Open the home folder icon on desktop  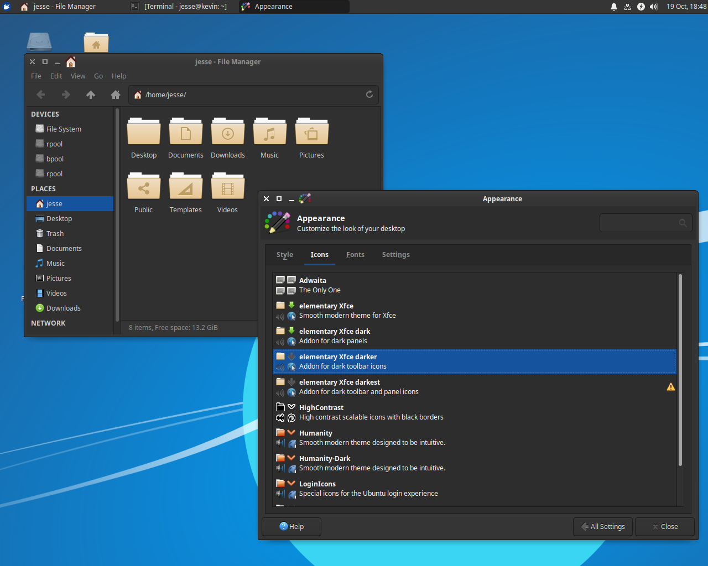(96, 43)
